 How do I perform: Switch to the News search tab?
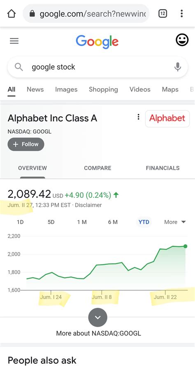[x=35, y=89]
